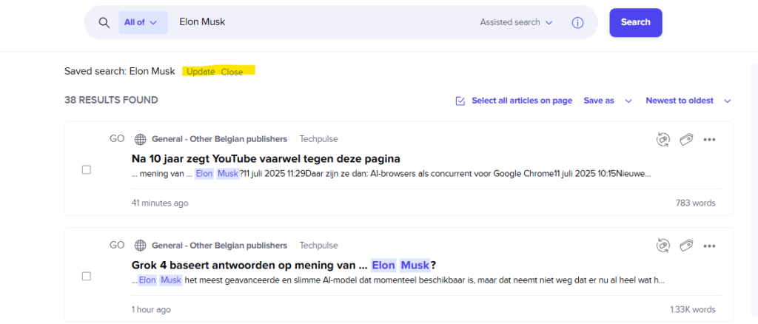The height and width of the screenshot is (324, 758).
Task: Open the three-dot menu on the Grok 4 article
Action: [710, 245]
